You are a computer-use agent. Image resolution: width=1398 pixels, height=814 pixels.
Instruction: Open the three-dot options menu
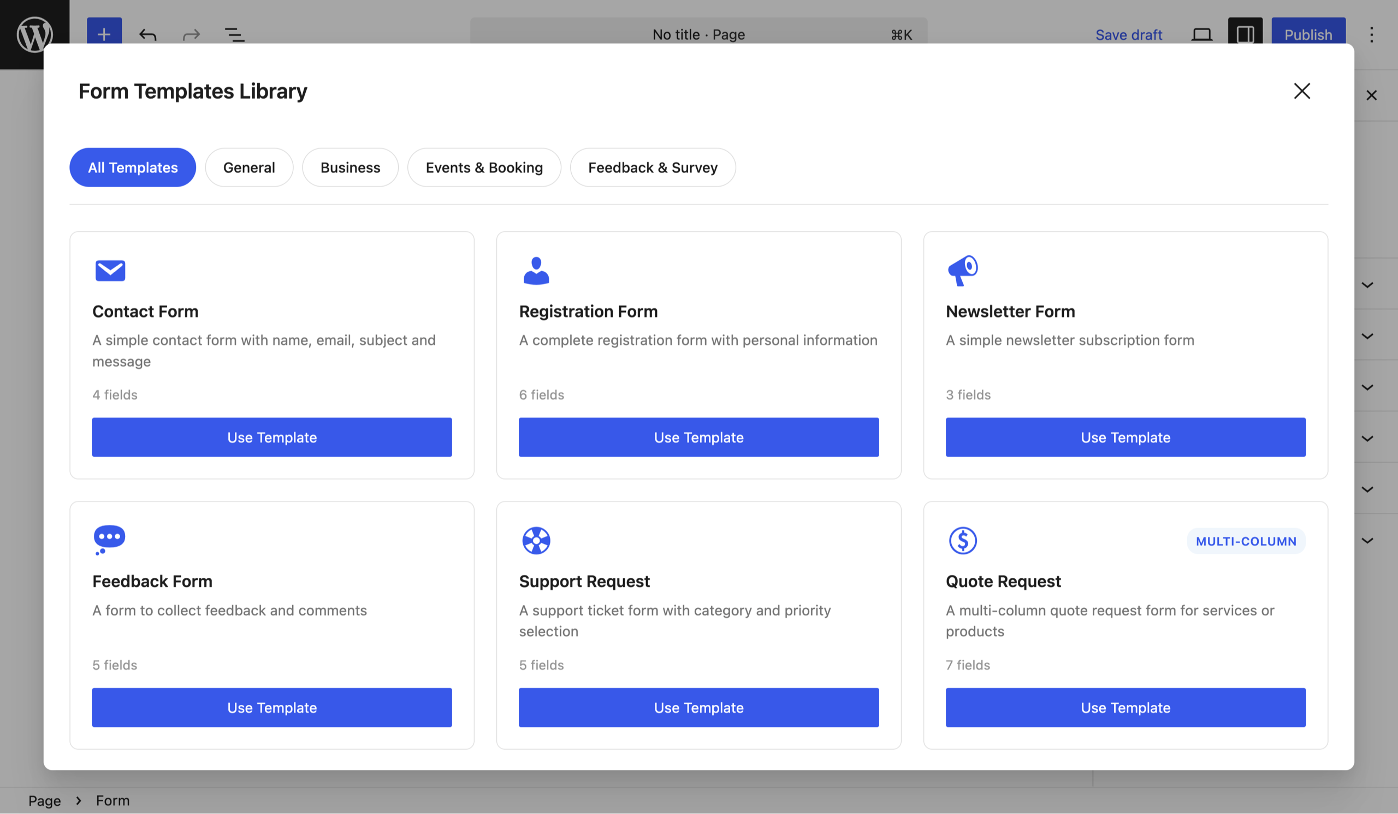point(1371,35)
